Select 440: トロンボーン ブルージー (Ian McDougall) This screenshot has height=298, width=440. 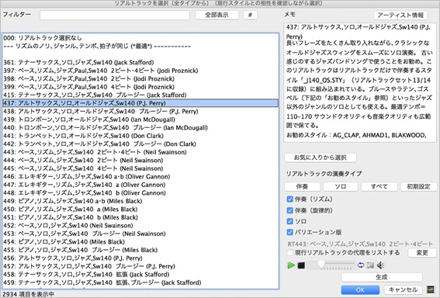140,128
